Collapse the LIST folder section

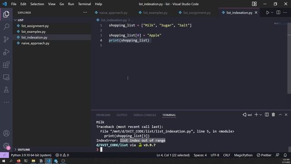tap(52, 20)
